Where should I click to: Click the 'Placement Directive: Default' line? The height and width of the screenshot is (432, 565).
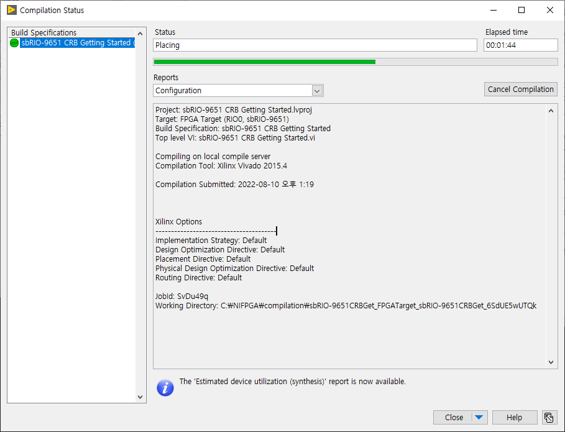coord(203,259)
